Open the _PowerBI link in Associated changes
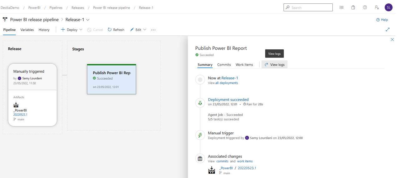The image size is (398, 178). coord(226,168)
